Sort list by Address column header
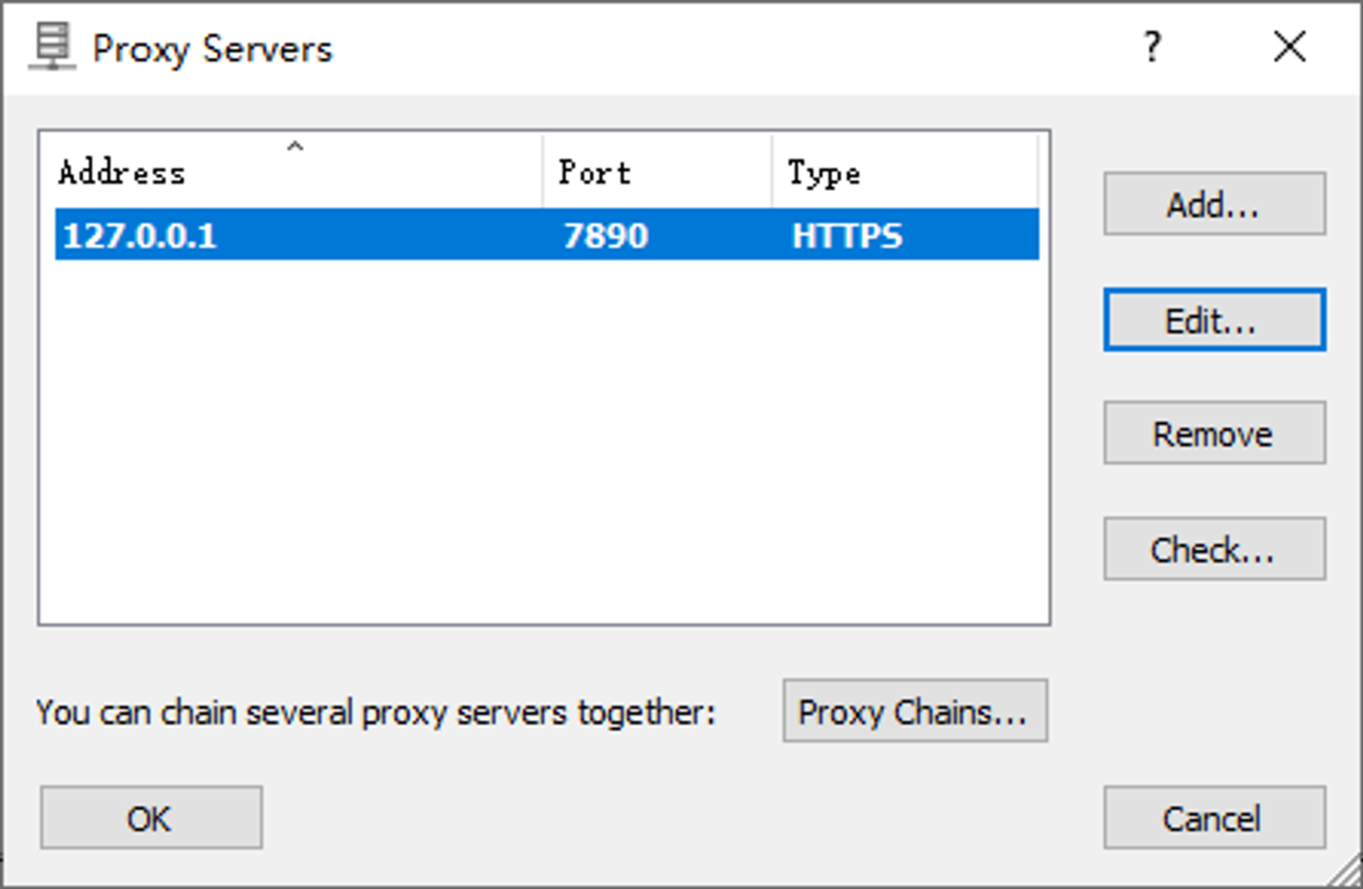Viewport: 1363px width, 889px height. point(122,173)
